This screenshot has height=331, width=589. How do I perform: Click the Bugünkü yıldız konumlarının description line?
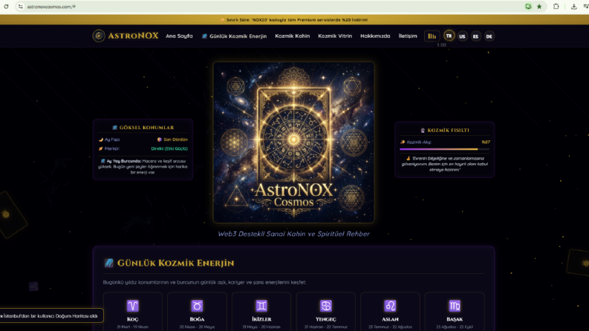(x=204, y=282)
